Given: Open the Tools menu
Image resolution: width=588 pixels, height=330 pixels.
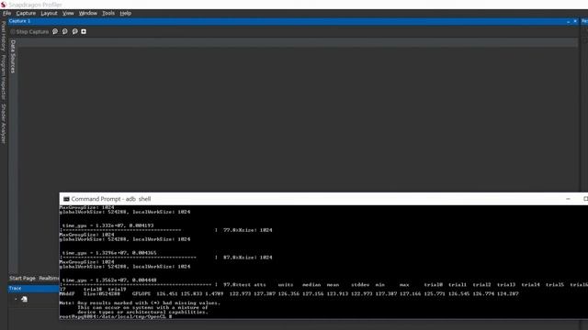Looking at the screenshot, I should coord(108,13).
